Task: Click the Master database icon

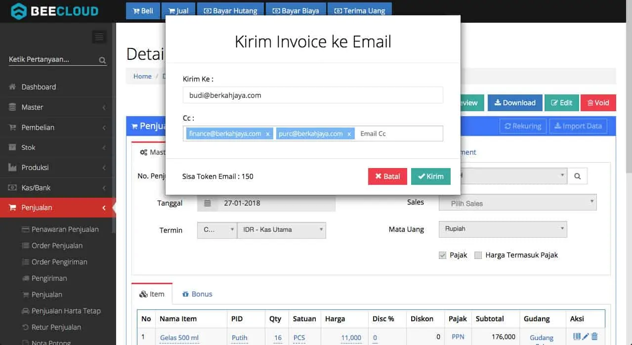Action: (x=12, y=107)
